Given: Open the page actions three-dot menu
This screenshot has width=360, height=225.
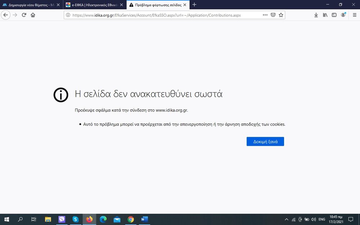Looking at the screenshot, I should (265, 15).
